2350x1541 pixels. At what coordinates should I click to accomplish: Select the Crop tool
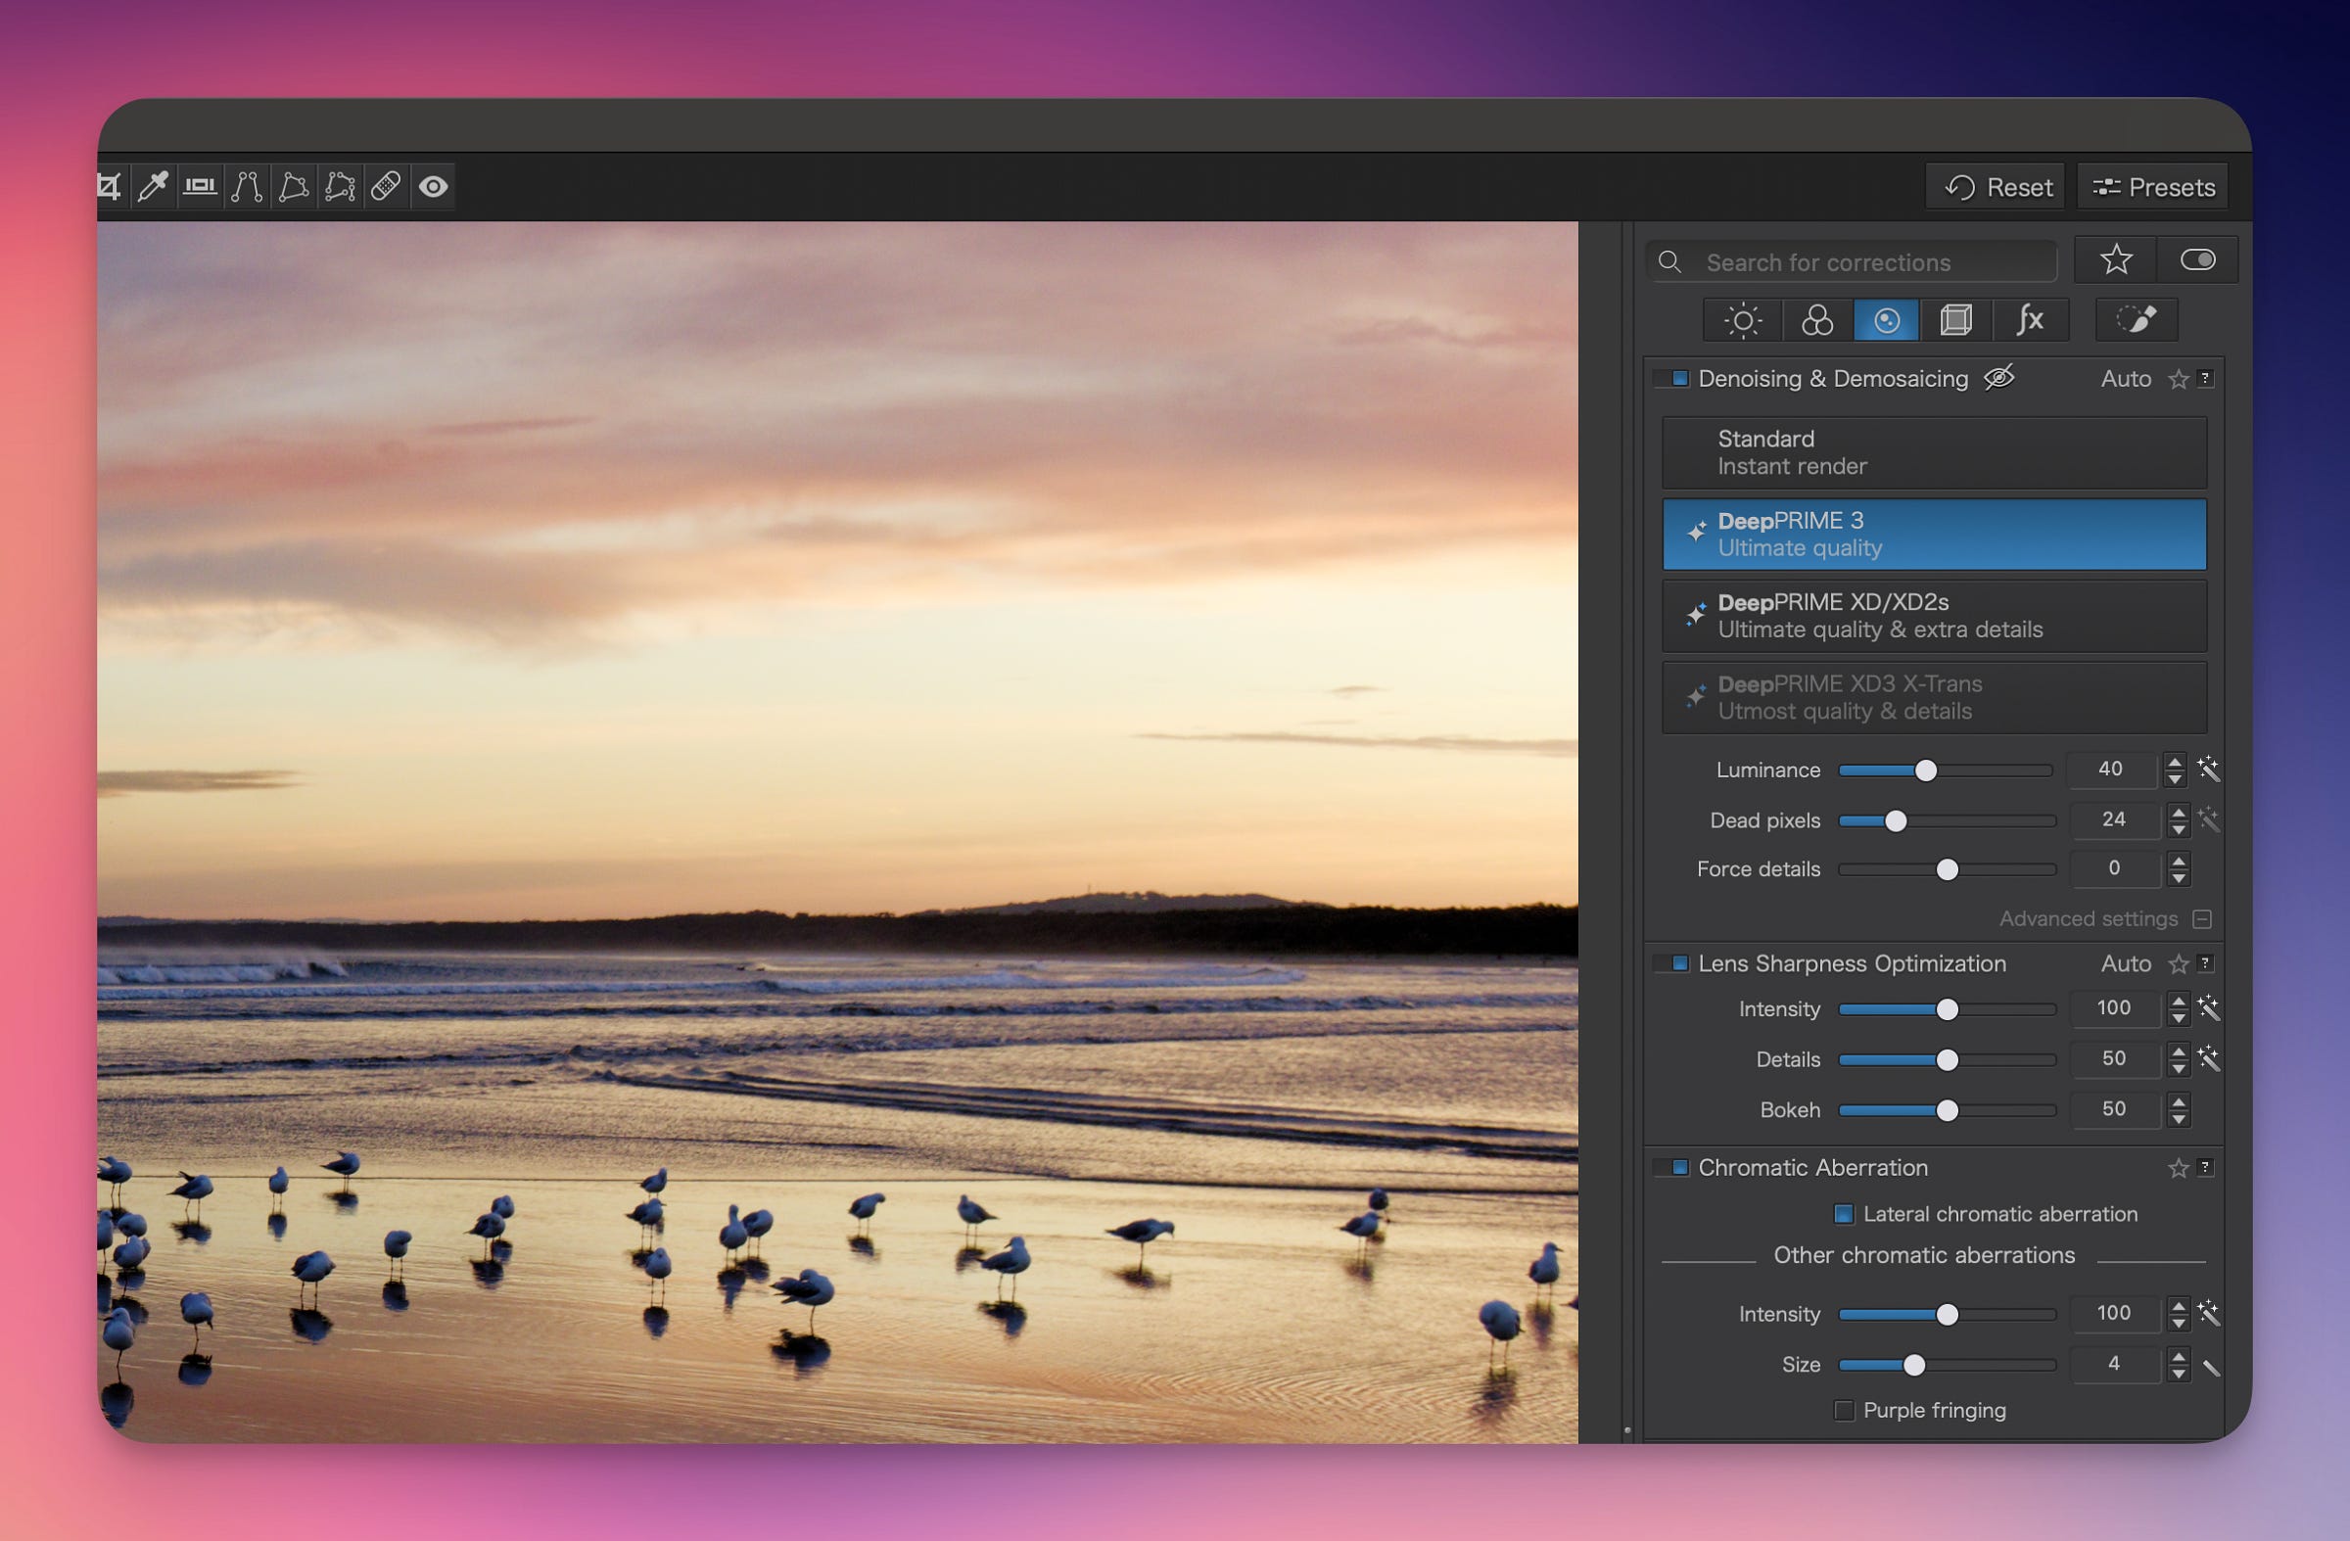coord(109,187)
